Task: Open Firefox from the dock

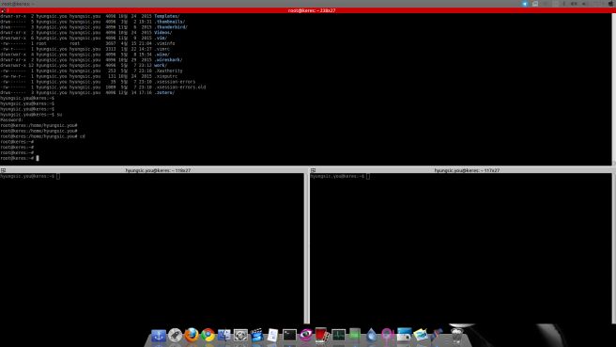Action: tap(192, 335)
